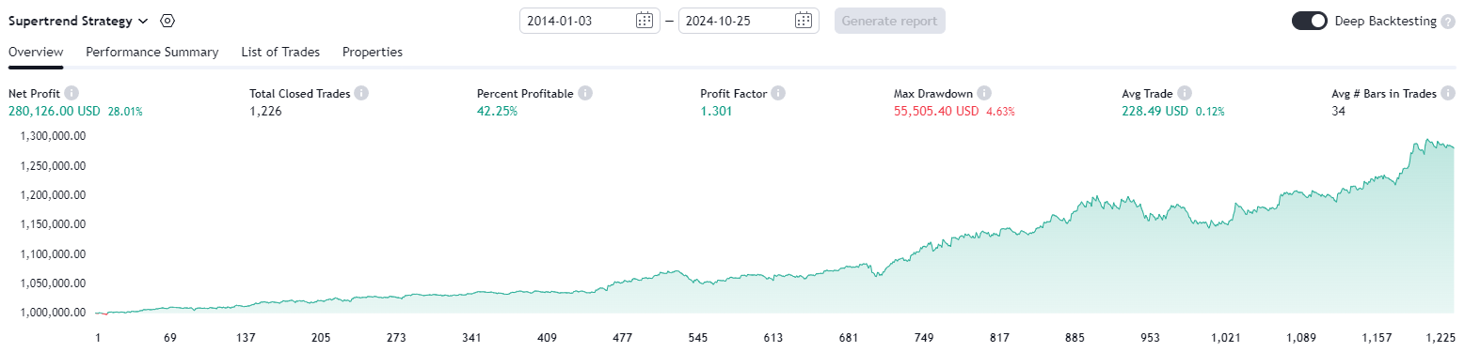This screenshot has height=352, width=1465.
Task: Show info icon for Total Closed Trades
Action: 361,94
